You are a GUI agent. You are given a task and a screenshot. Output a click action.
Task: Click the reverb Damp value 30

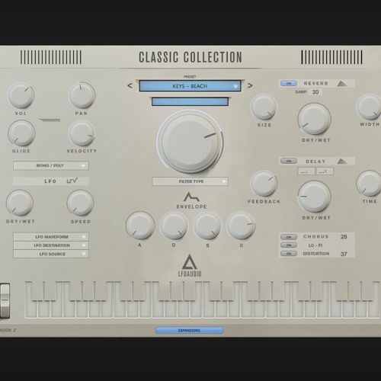click(x=315, y=92)
